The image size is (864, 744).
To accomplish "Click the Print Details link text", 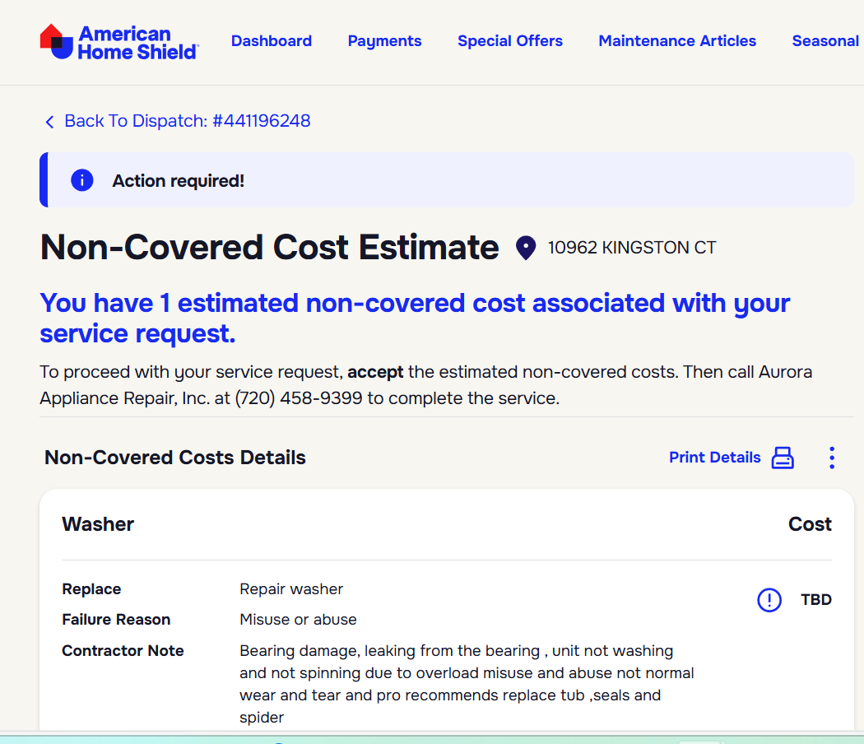I will coord(714,458).
